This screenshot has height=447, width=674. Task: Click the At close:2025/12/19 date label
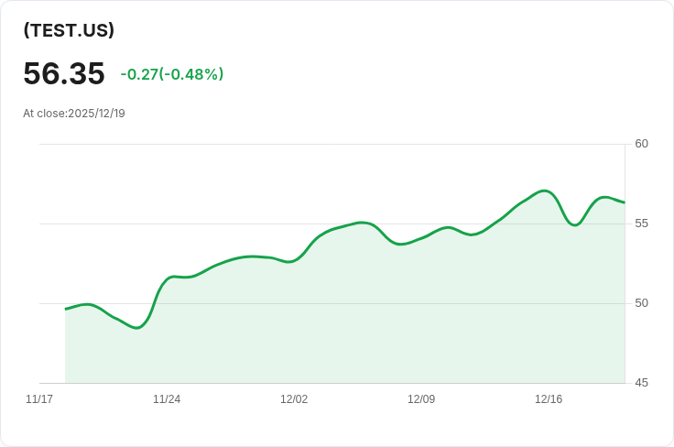[74, 114]
